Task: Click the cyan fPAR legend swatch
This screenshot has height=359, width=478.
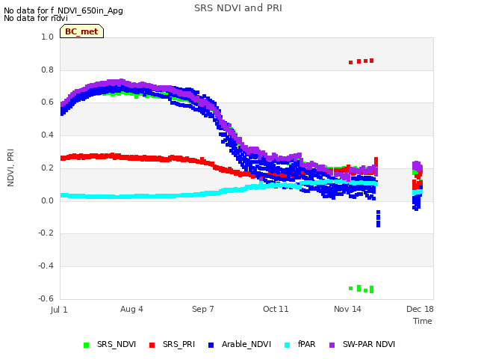Action: point(287,345)
